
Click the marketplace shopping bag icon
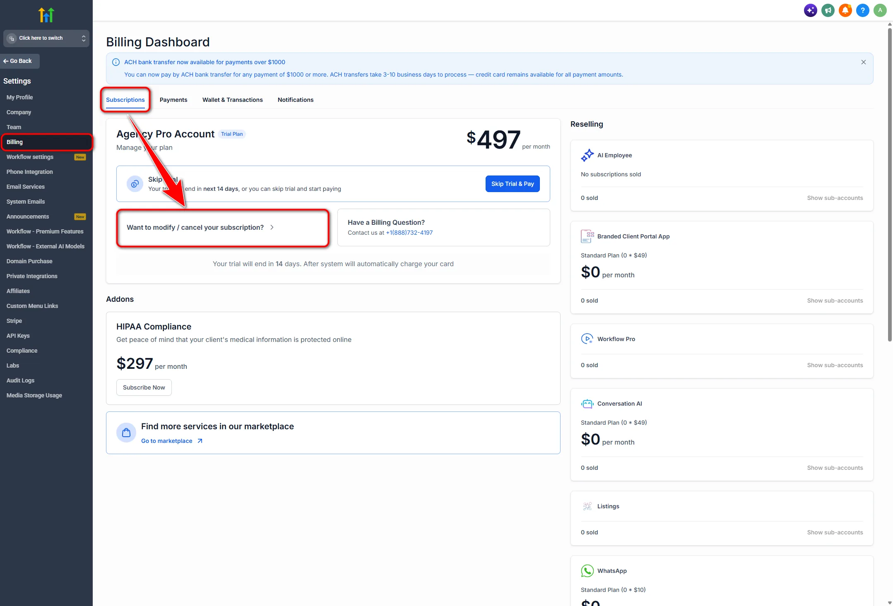pyautogui.click(x=126, y=433)
